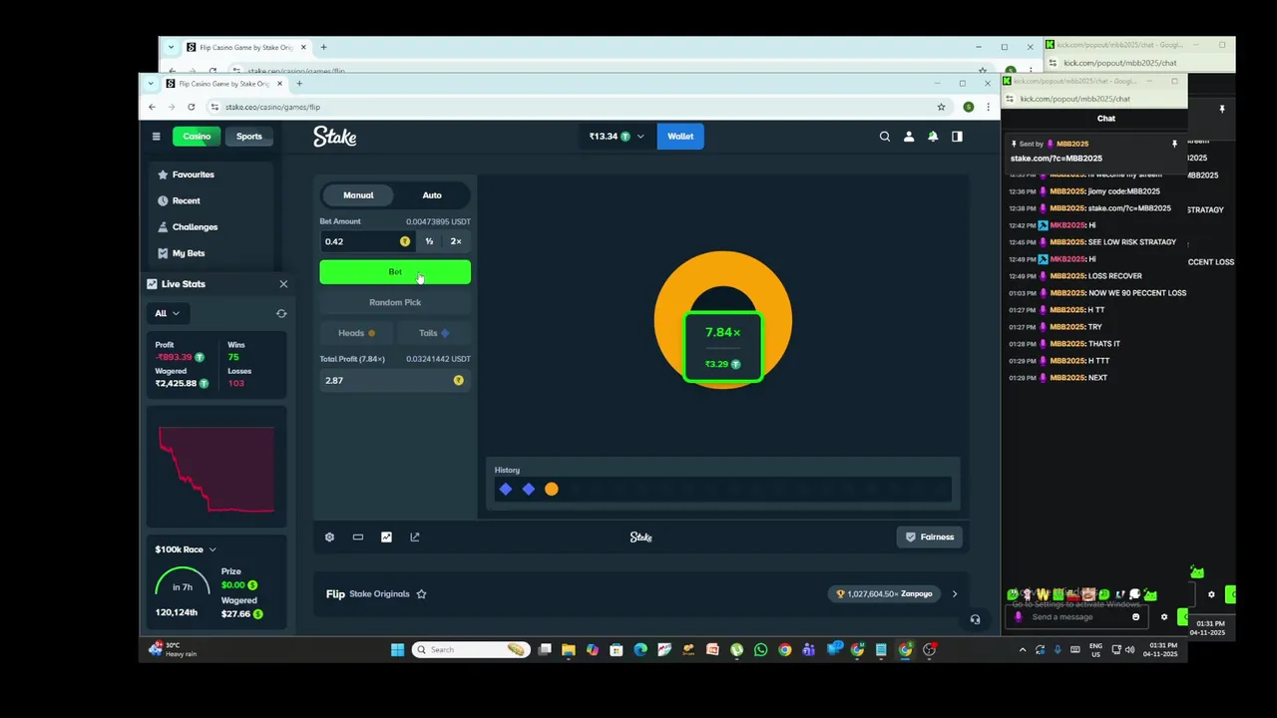Image resolution: width=1277 pixels, height=718 pixels.
Task: Click the orange heads coin in History
Action: [x=552, y=489]
